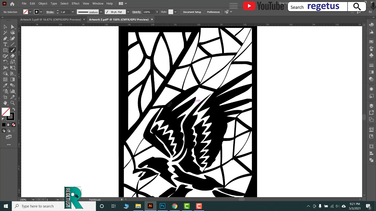This screenshot has height=211, width=376.
Task: Open zoom level dropdown at 150%
Action: pos(33,200)
